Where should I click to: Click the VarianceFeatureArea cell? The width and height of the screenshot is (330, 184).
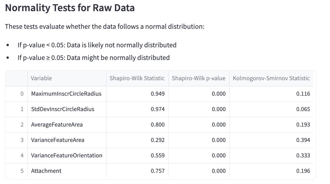coord(67,140)
